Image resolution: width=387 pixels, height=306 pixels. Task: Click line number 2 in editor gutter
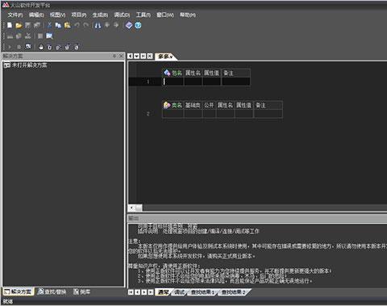point(148,114)
